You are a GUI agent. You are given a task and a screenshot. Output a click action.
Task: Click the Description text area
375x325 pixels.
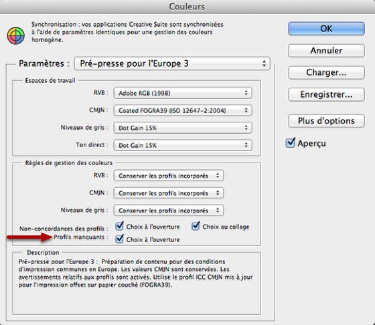coord(137,283)
